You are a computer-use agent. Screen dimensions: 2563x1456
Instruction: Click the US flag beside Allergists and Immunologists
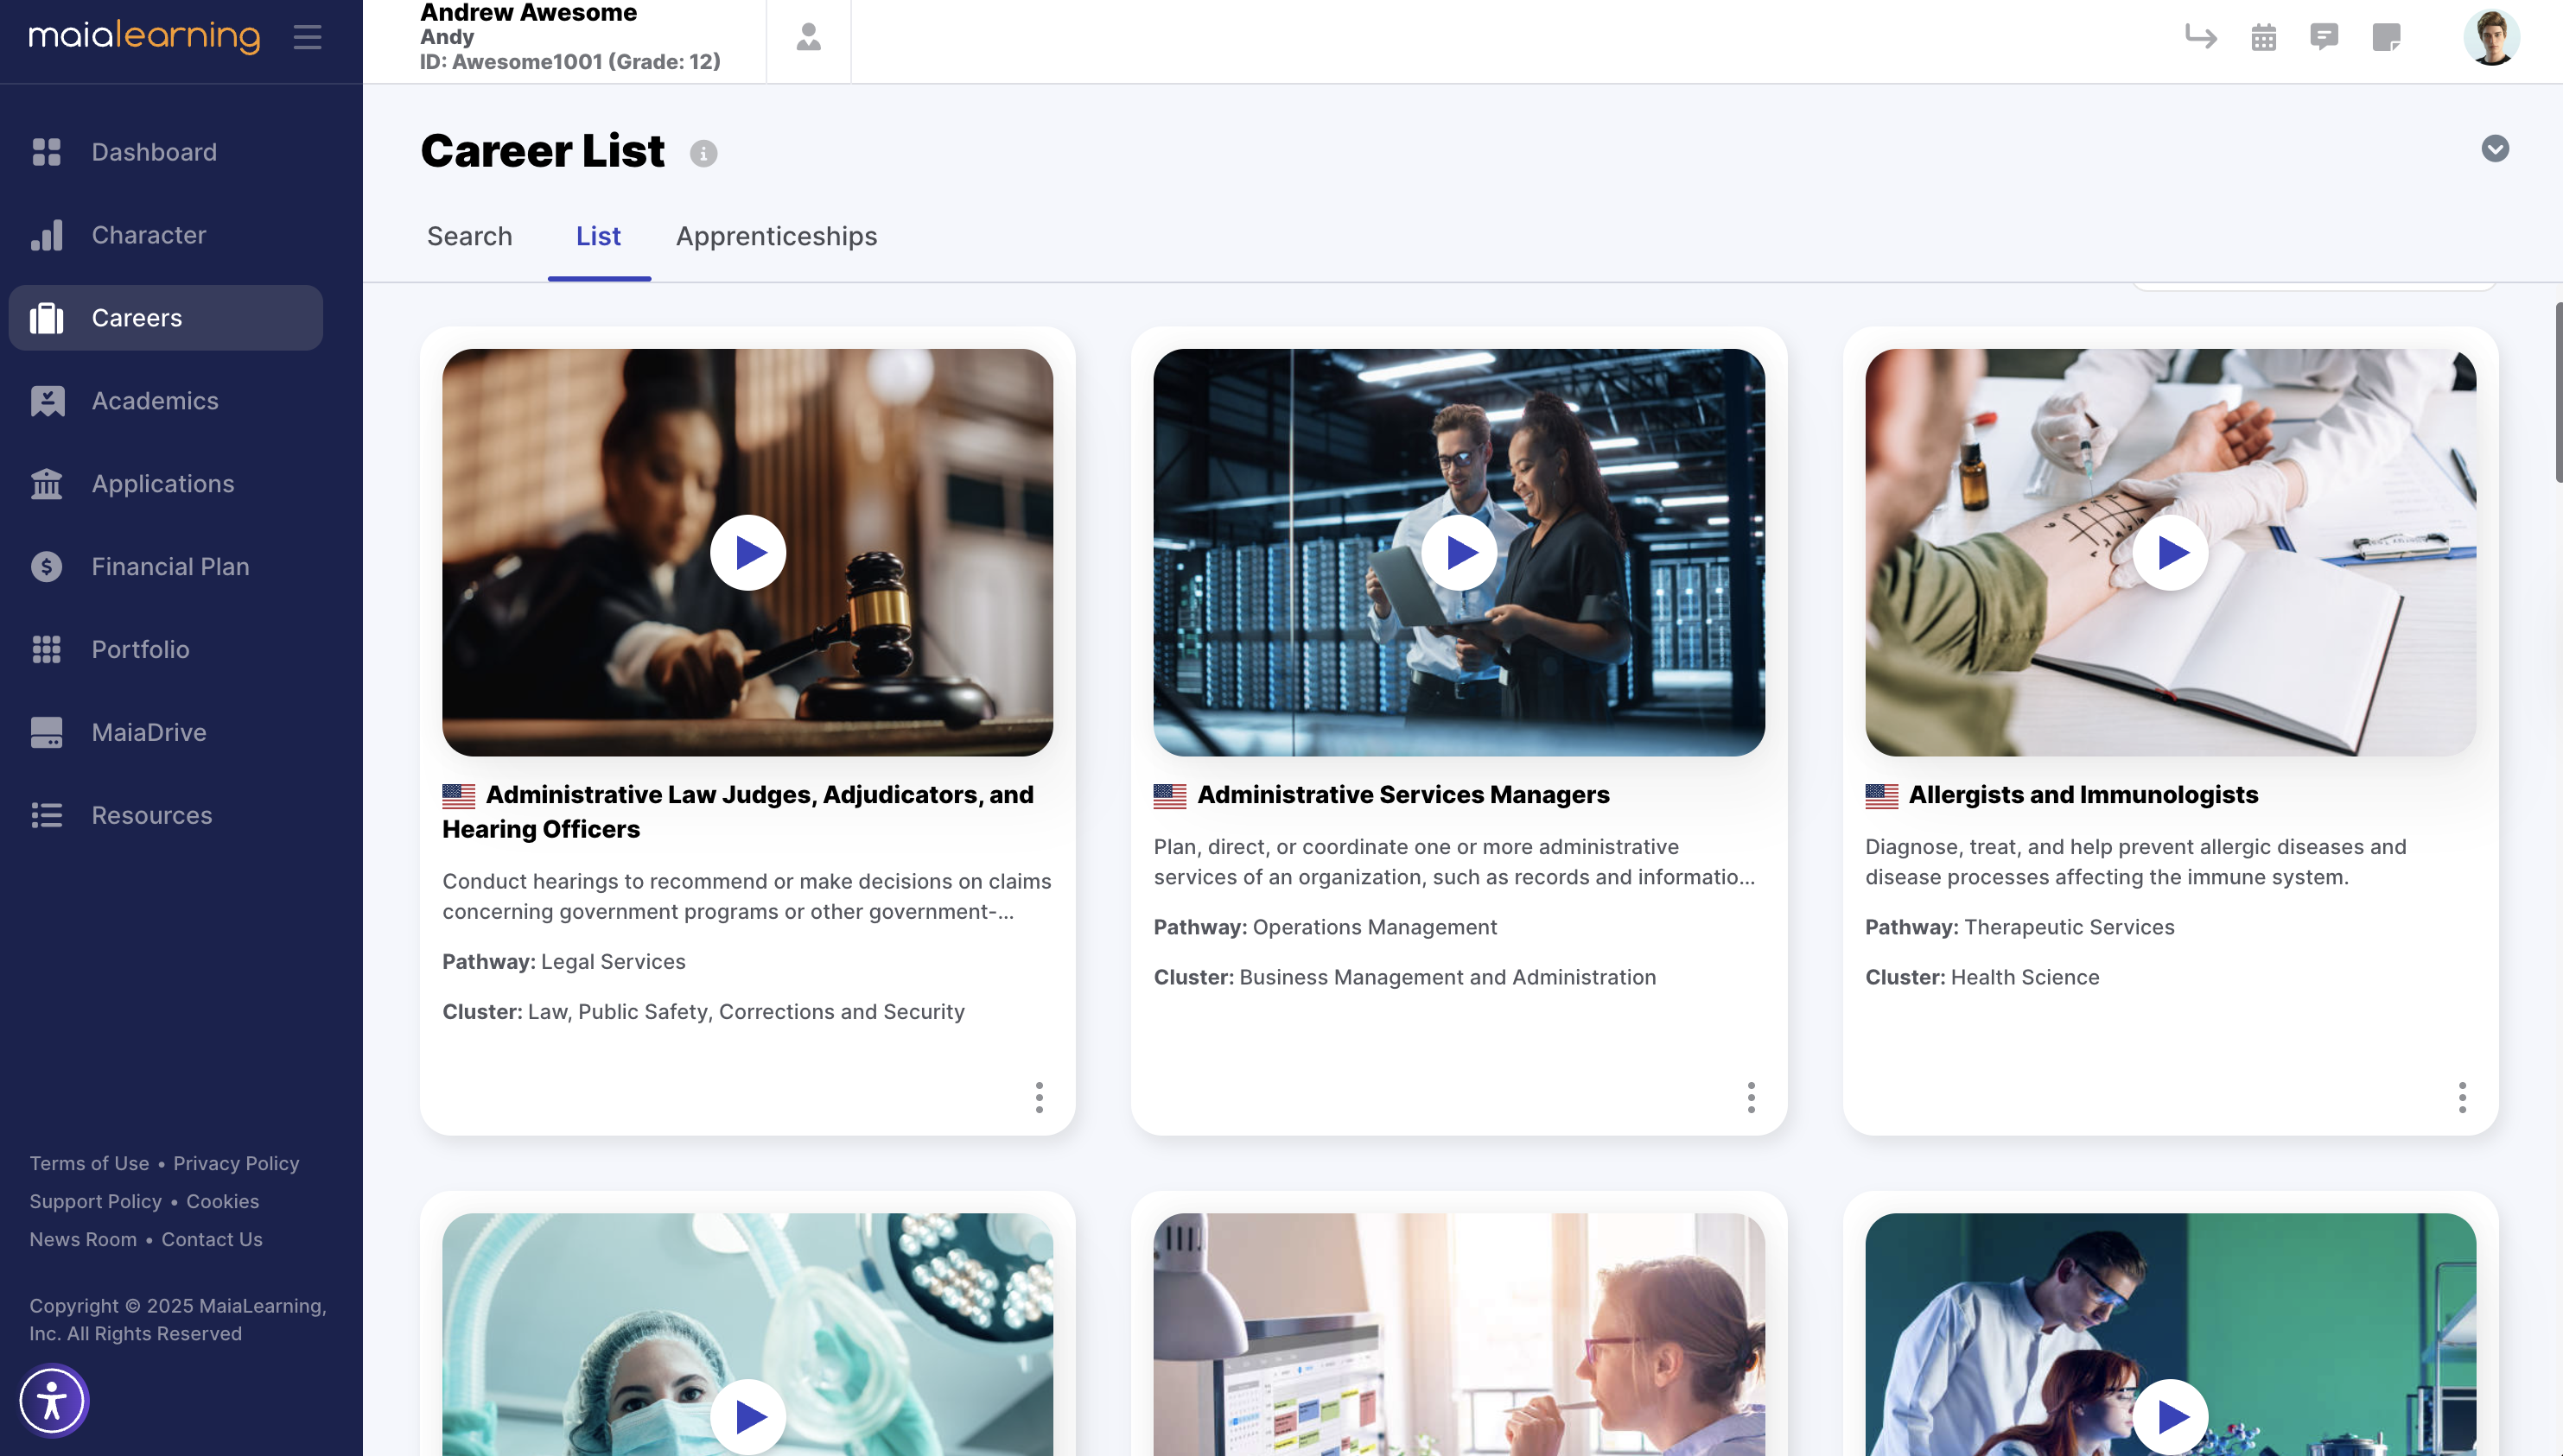(x=1880, y=796)
